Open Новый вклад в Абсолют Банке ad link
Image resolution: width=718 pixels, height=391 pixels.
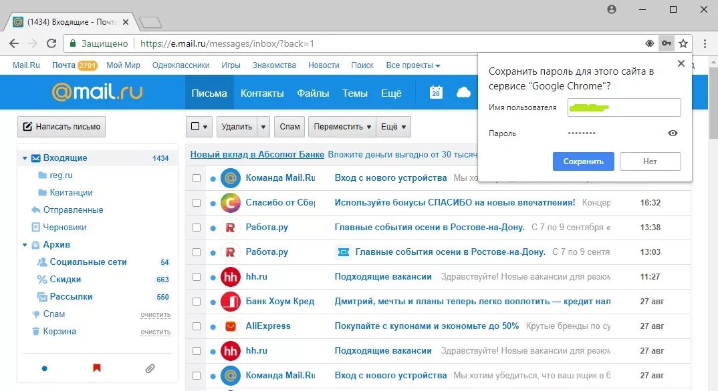click(257, 154)
